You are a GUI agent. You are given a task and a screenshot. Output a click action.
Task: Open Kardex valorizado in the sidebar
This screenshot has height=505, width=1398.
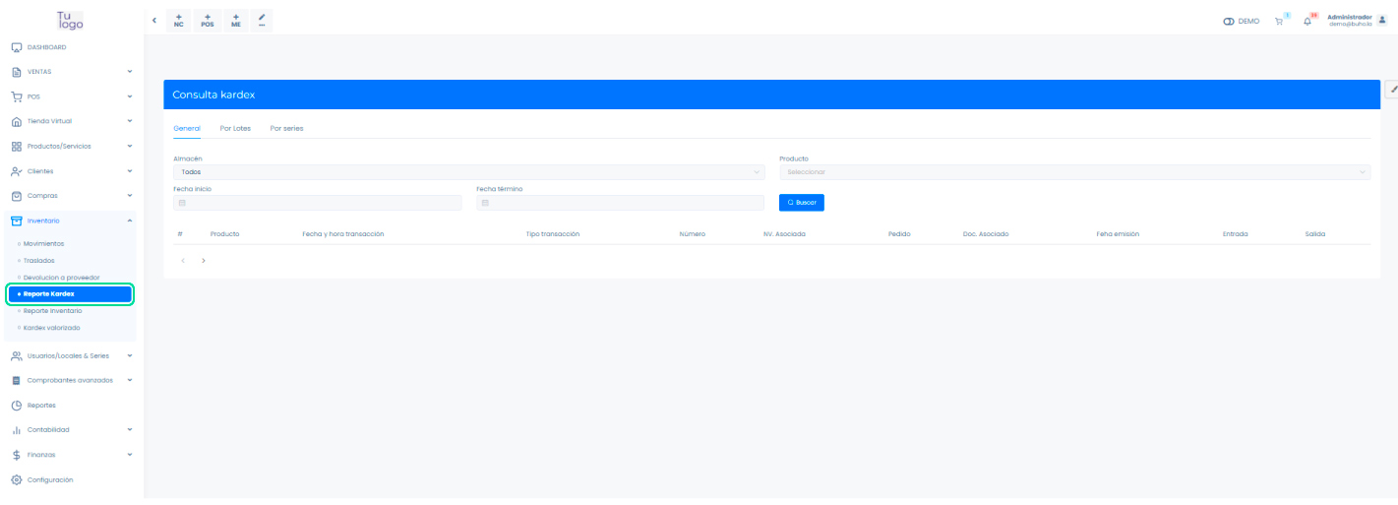pyautogui.click(x=52, y=328)
